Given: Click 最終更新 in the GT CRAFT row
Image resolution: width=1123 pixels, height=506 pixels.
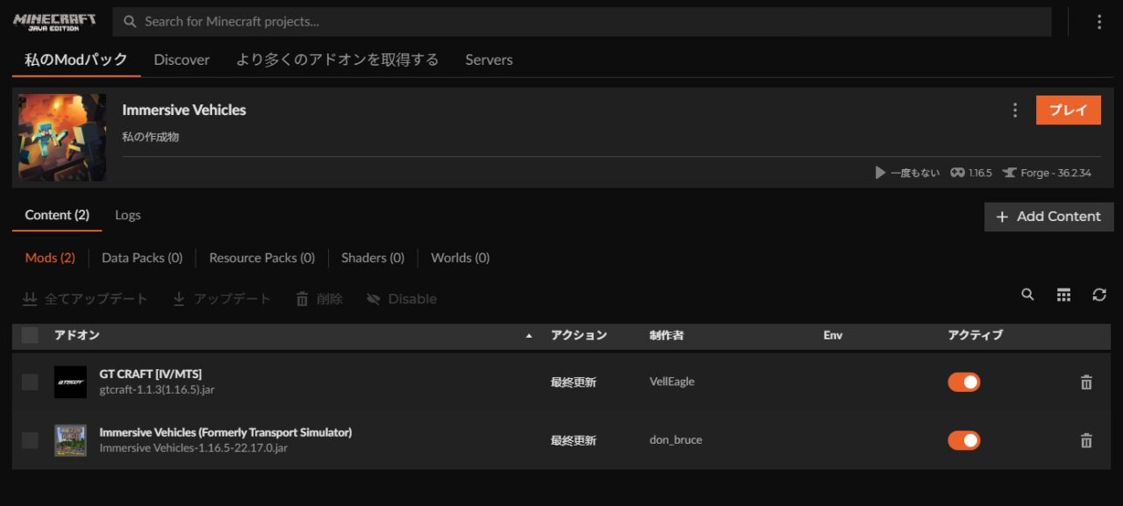Looking at the screenshot, I should point(574,382).
